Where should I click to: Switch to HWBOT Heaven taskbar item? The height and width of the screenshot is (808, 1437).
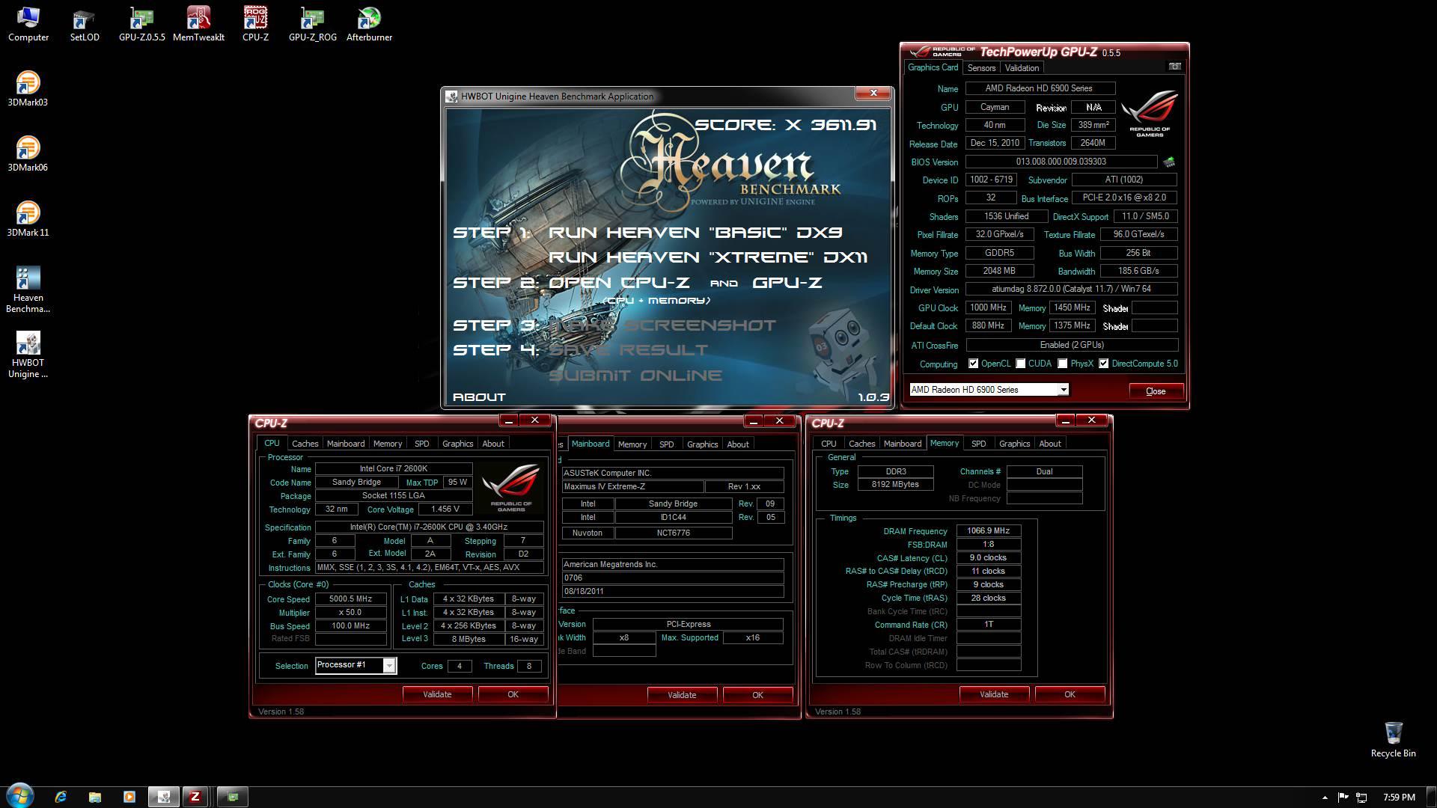pos(163,797)
